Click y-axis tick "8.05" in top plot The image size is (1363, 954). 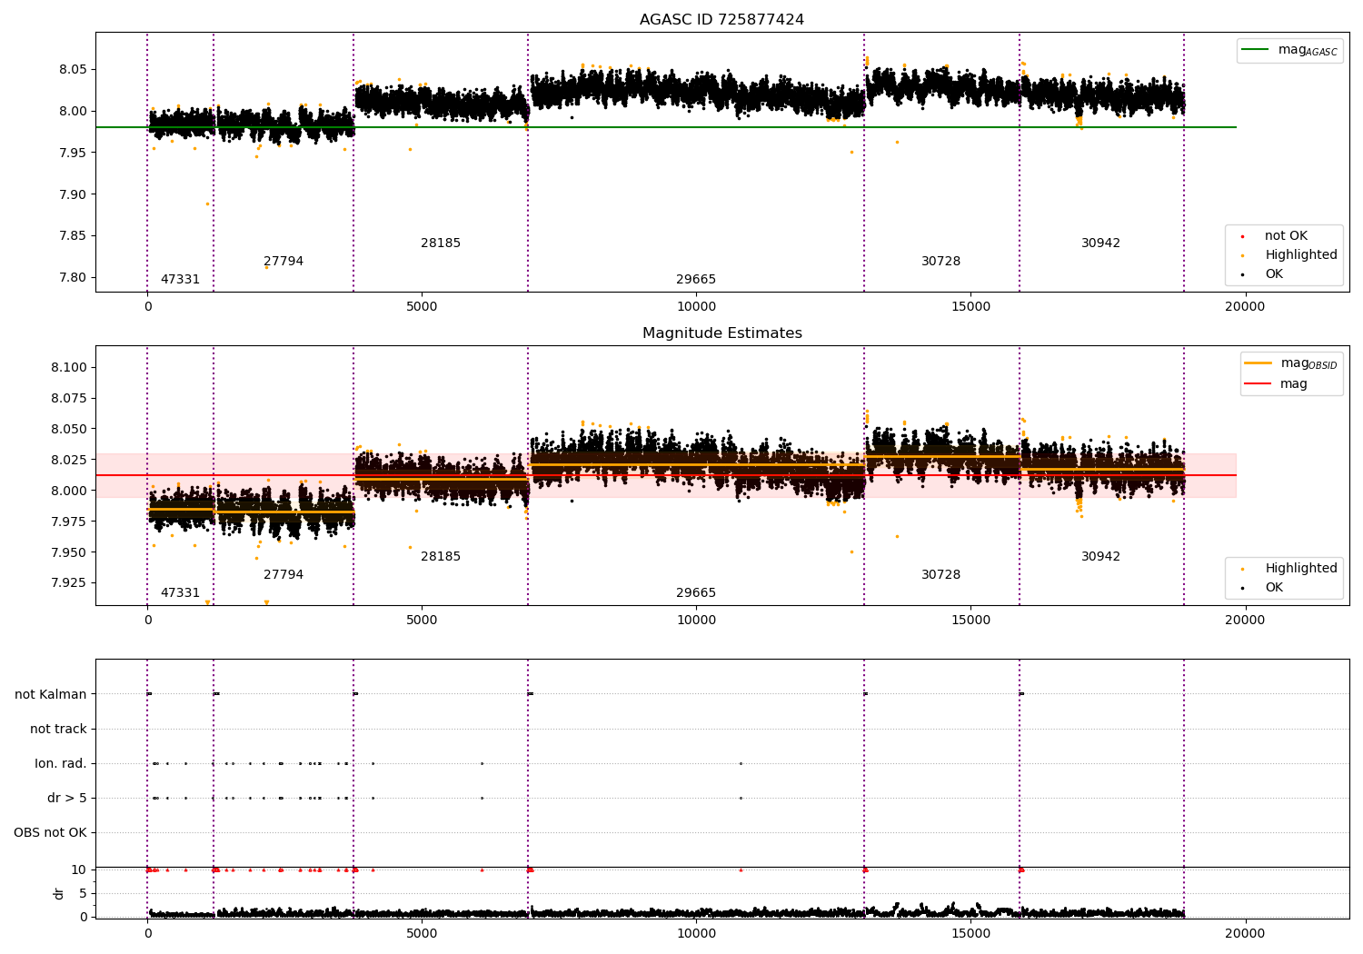pyautogui.click(x=74, y=70)
